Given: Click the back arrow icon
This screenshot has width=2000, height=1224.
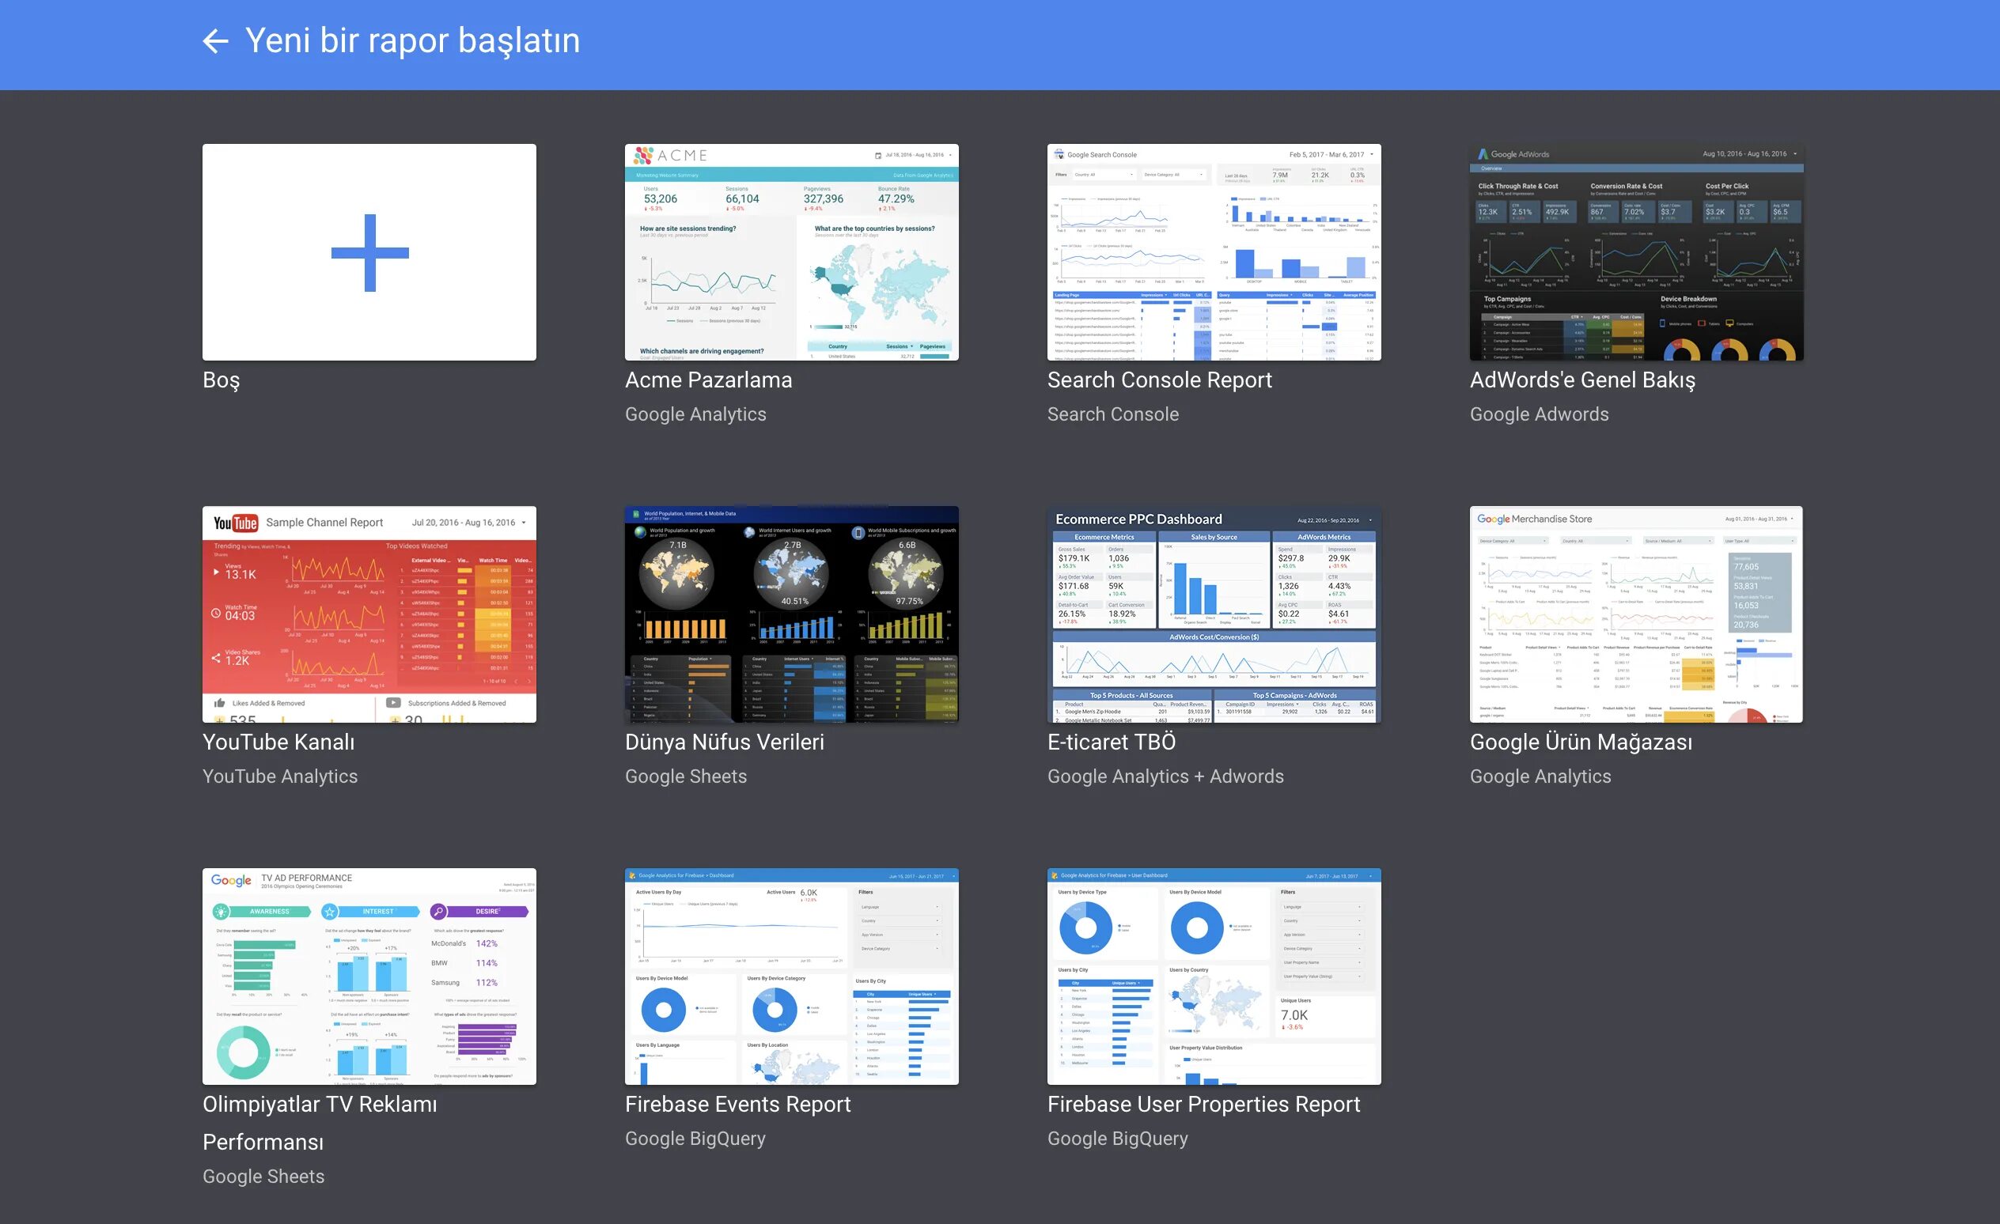Looking at the screenshot, I should tap(215, 41).
